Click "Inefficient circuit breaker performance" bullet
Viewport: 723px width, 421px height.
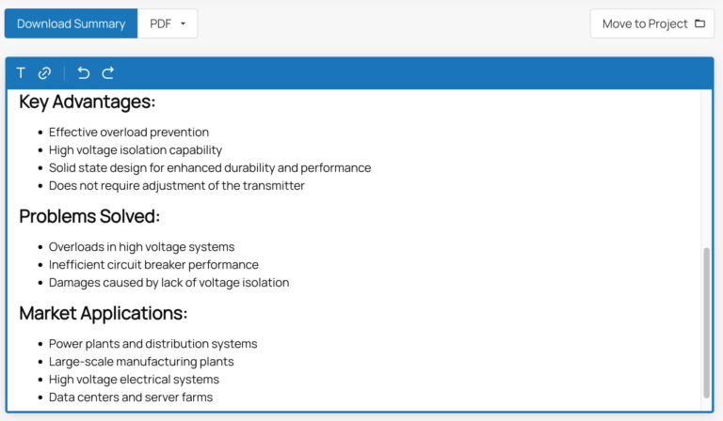(153, 265)
